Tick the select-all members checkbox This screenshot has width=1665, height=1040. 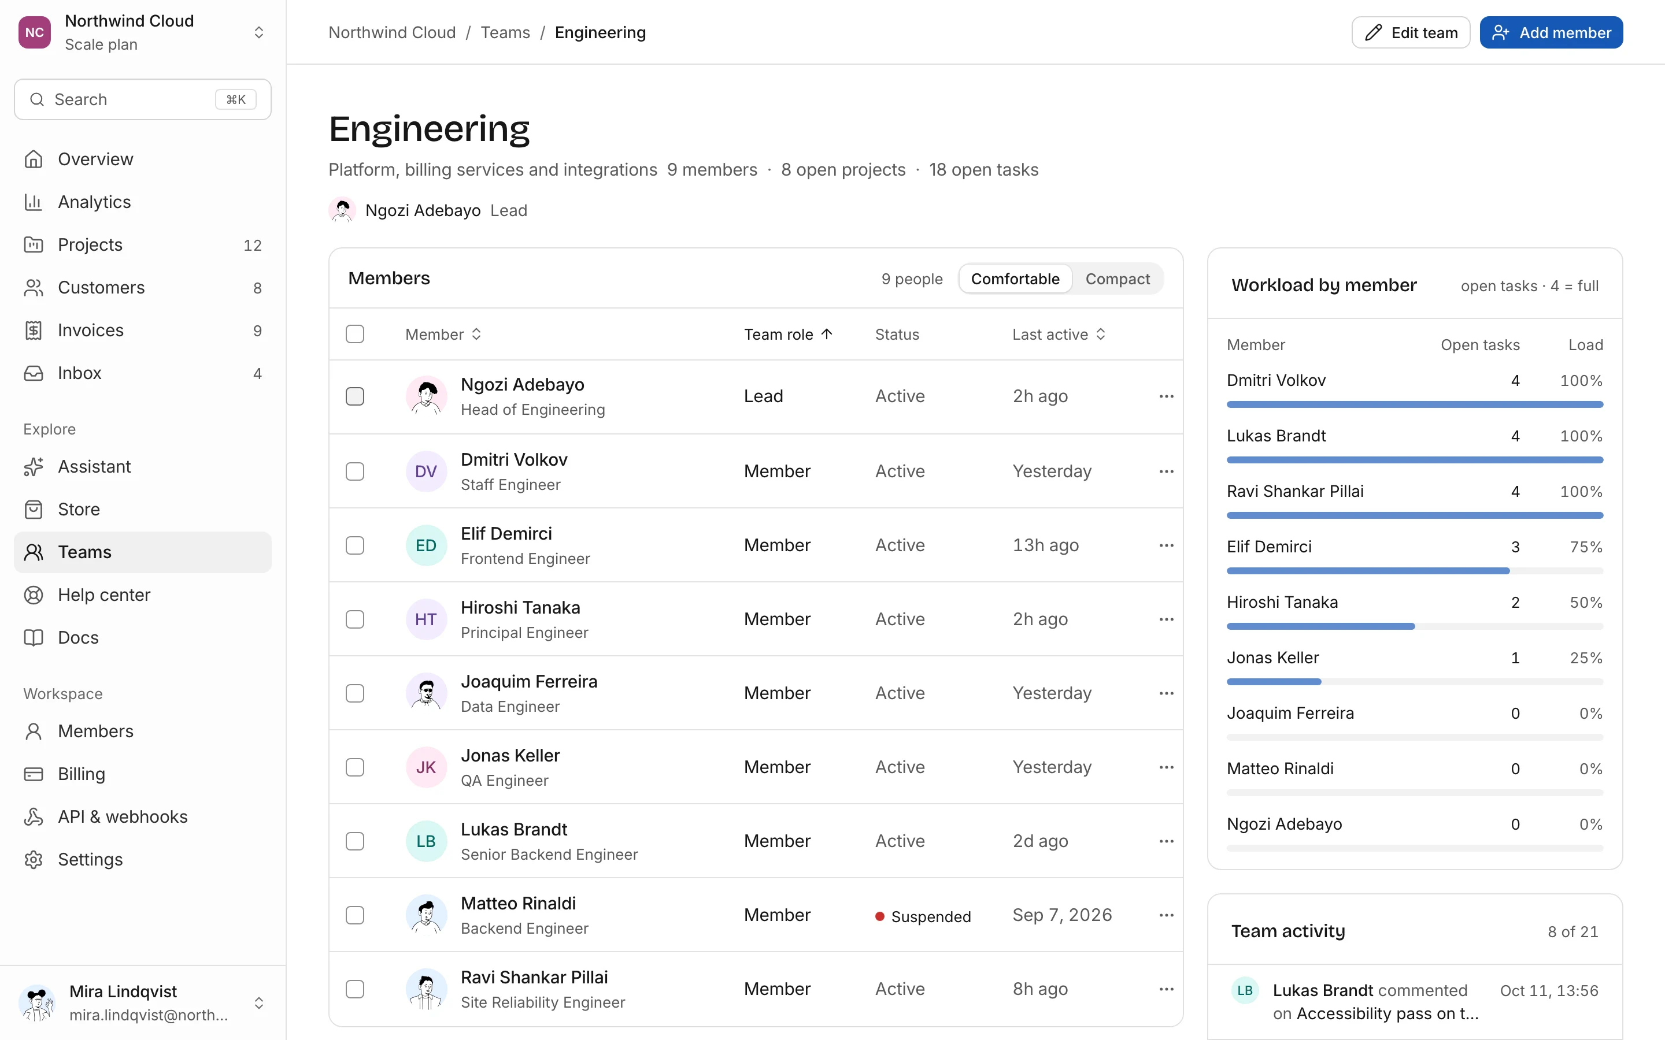pos(355,335)
